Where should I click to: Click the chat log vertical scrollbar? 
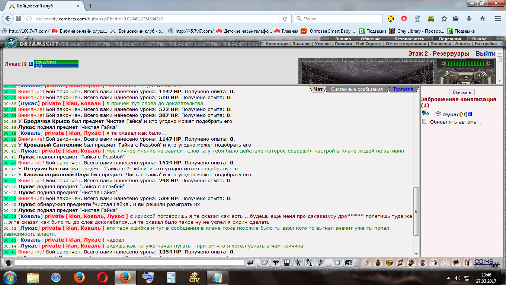point(416,211)
